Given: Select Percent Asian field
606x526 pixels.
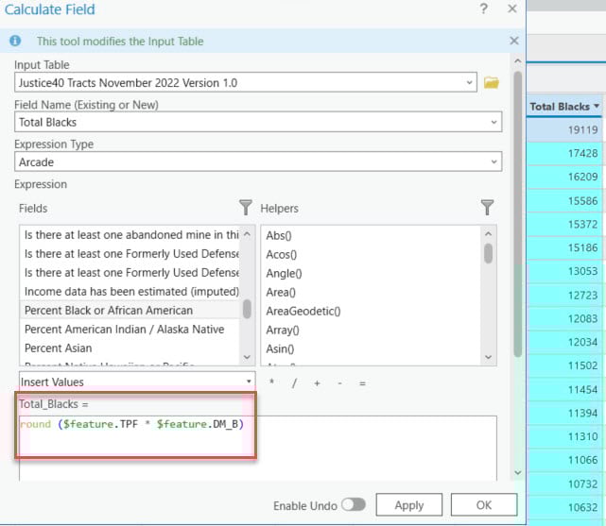Looking at the screenshot, I should pos(130,348).
